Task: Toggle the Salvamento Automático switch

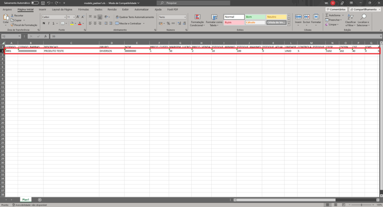Action: tap(35, 3)
